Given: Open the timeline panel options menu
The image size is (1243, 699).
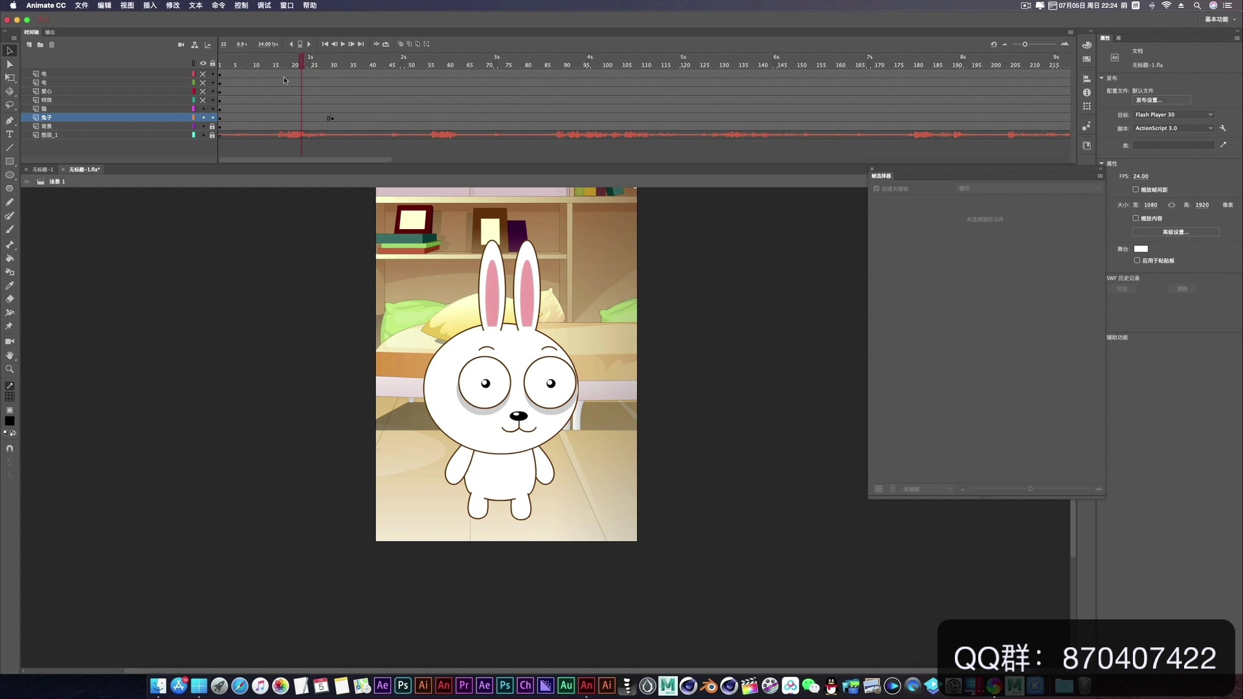Looking at the screenshot, I should coord(1070,32).
